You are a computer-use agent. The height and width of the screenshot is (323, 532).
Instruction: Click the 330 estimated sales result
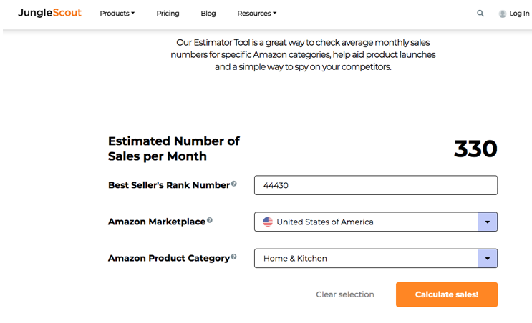pos(475,149)
